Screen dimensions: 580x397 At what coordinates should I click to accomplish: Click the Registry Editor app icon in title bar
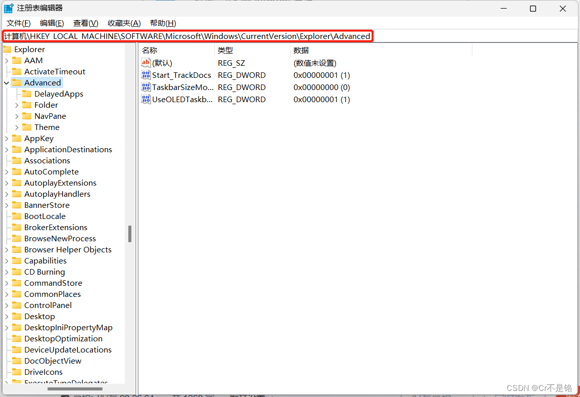coord(9,8)
